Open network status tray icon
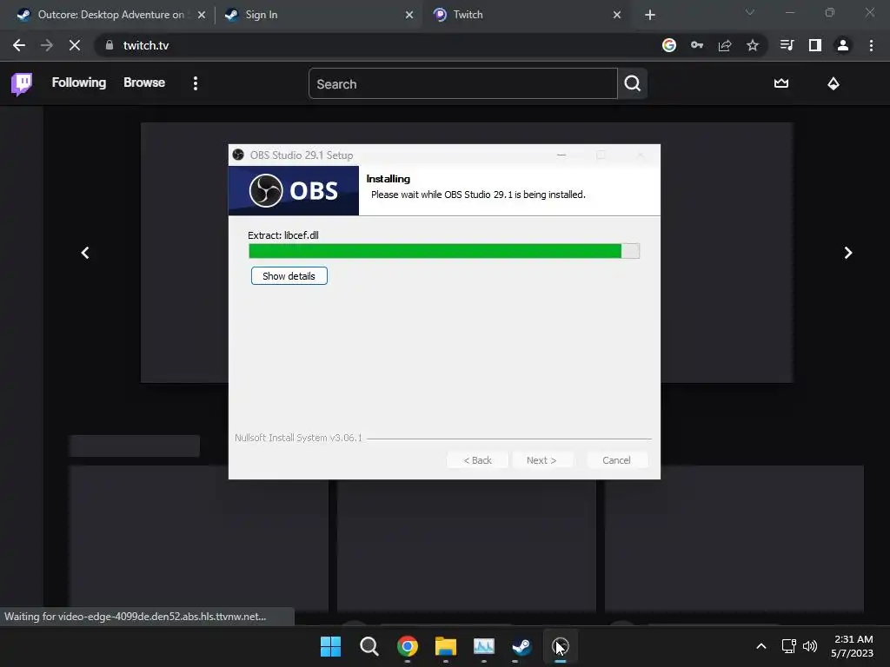 [x=788, y=646]
